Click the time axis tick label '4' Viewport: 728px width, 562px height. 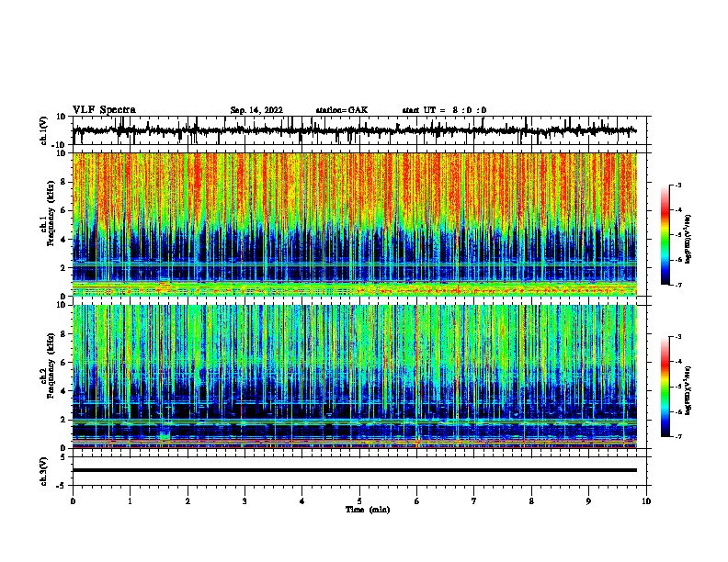tap(301, 501)
